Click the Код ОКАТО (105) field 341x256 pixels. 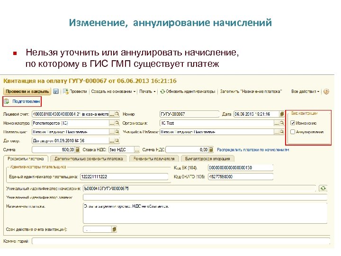(240, 176)
